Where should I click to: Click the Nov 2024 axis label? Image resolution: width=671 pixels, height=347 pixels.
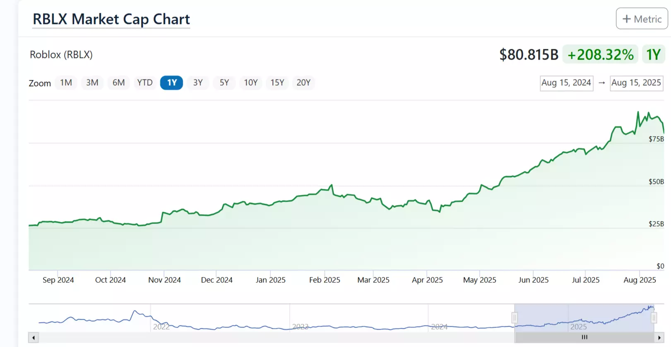tap(164, 280)
